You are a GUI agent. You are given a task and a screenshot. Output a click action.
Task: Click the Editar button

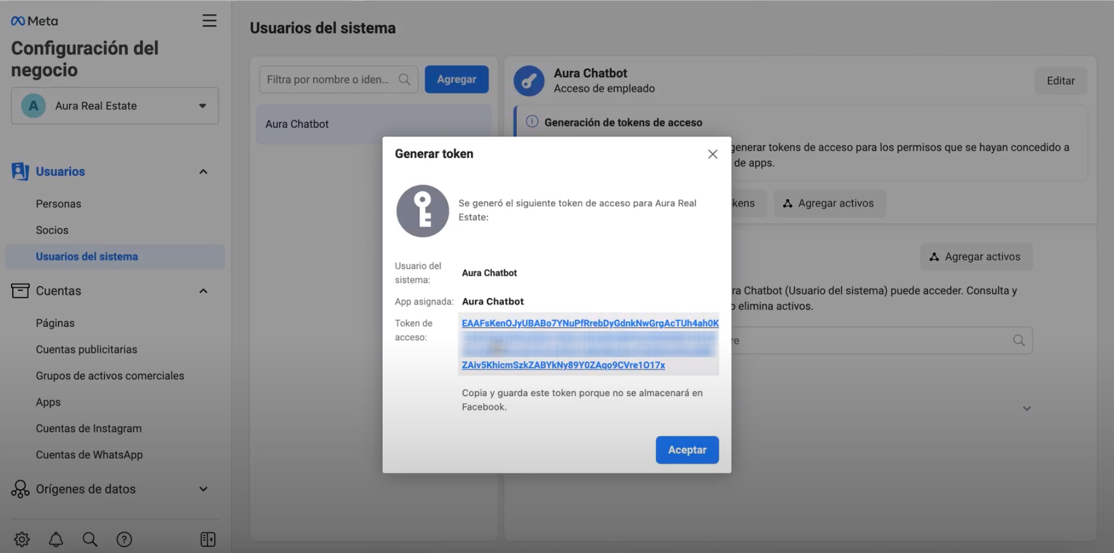pos(1061,81)
